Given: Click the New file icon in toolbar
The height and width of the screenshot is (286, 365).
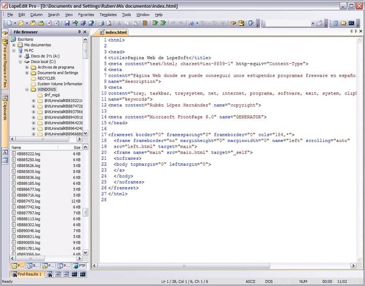Looking at the screenshot, I should coord(9,23).
